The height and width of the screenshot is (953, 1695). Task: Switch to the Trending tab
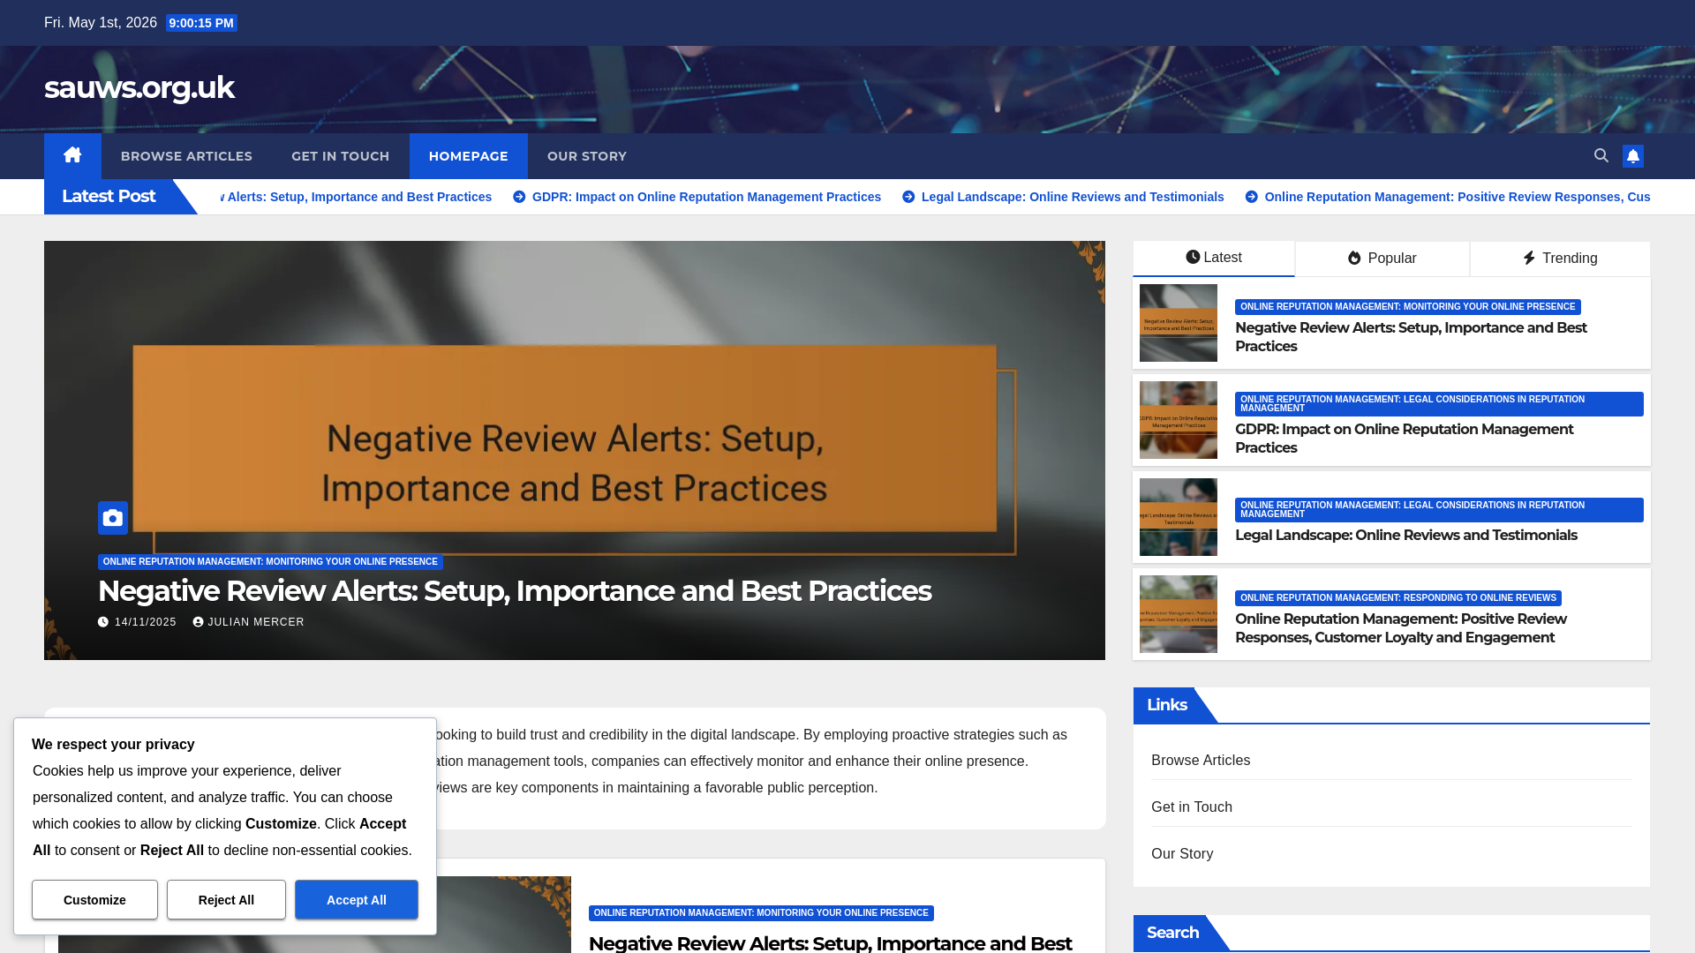(x=1560, y=259)
